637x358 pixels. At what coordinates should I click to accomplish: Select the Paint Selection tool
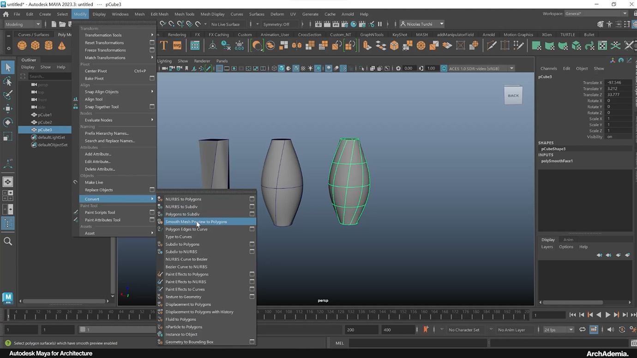(7, 95)
